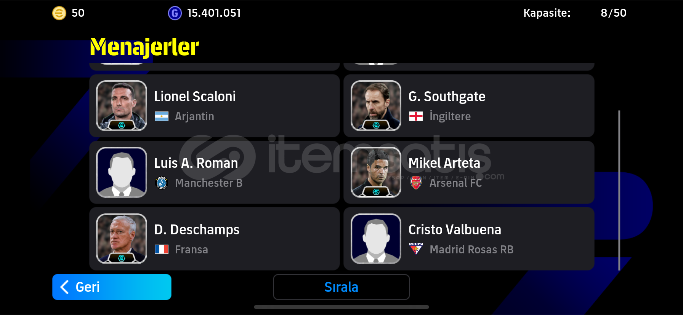Tap the Argentina flag icon

coord(162,116)
